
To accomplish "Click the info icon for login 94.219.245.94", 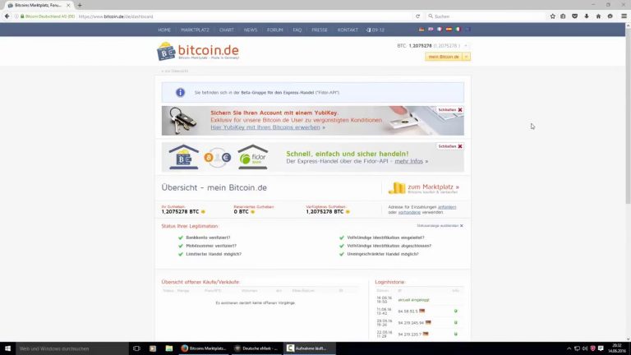I will pyautogui.click(x=455, y=322).
